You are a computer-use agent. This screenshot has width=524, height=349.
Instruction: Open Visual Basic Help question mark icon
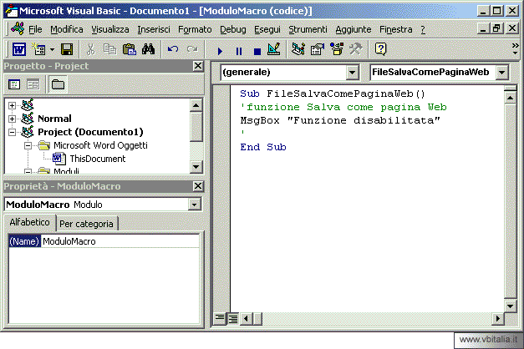point(380,50)
